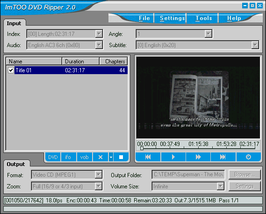Viewport: 266px width, 214px height.
Task: Open the Tools menu
Action: tap(204, 18)
